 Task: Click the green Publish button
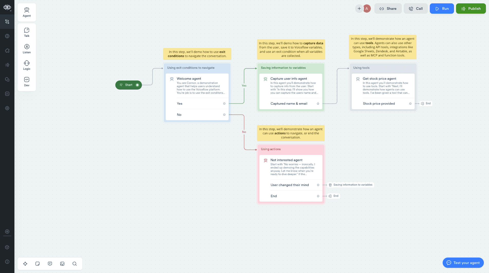[471, 8]
